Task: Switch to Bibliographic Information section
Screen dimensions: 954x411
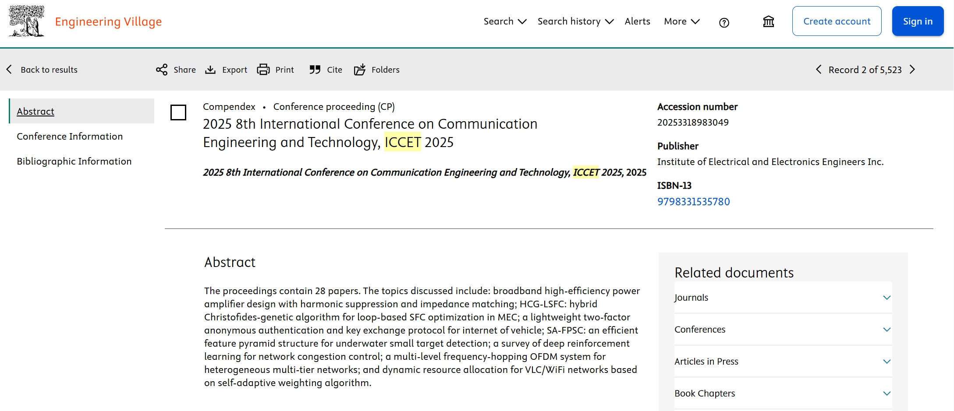Action: click(x=74, y=162)
